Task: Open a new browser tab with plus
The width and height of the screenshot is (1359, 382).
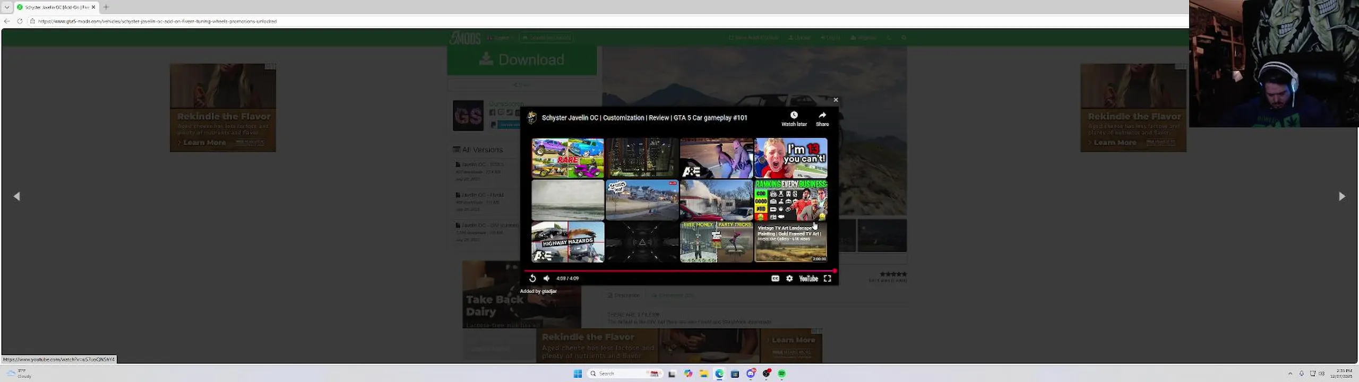Action: click(106, 7)
